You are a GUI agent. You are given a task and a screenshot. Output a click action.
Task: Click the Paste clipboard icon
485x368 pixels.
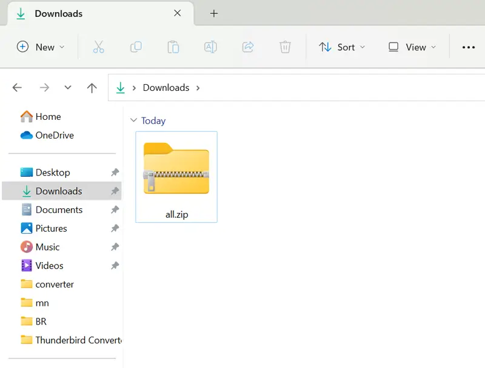tap(173, 47)
